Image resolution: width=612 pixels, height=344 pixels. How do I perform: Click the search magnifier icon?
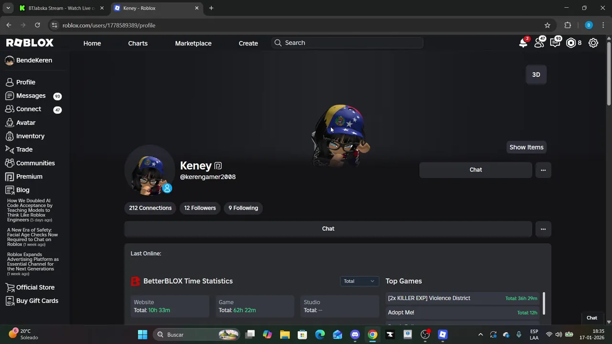coord(278,43)
